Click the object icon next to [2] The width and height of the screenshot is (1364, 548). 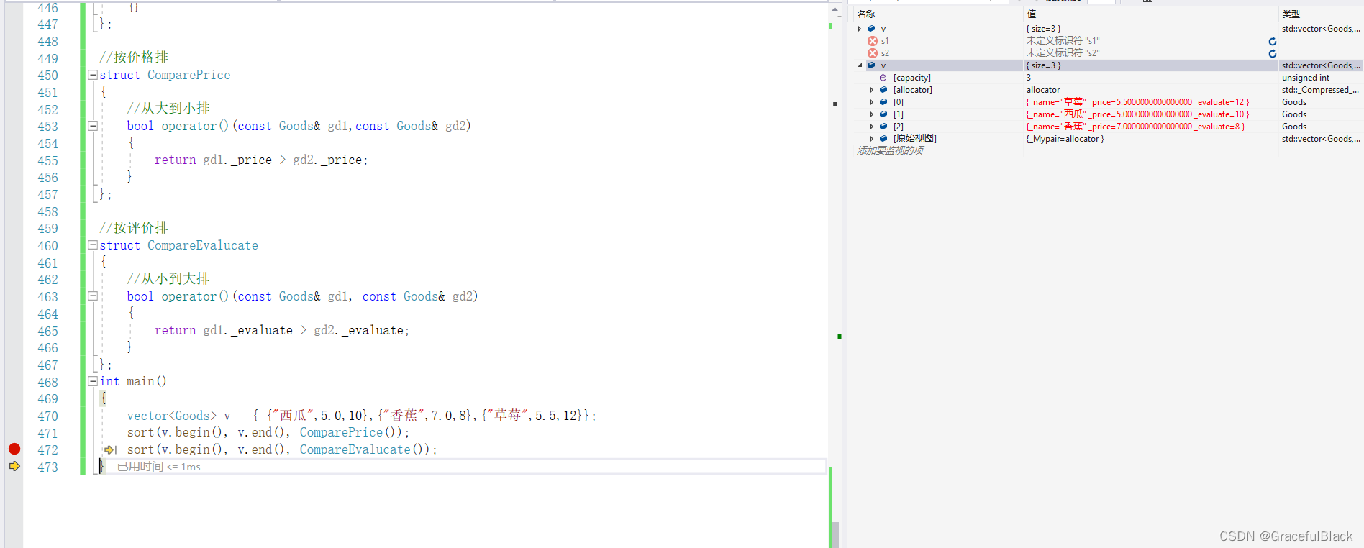pos(883,127)
